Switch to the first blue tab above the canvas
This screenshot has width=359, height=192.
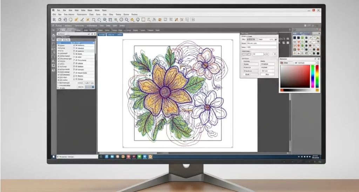[102, 35]
